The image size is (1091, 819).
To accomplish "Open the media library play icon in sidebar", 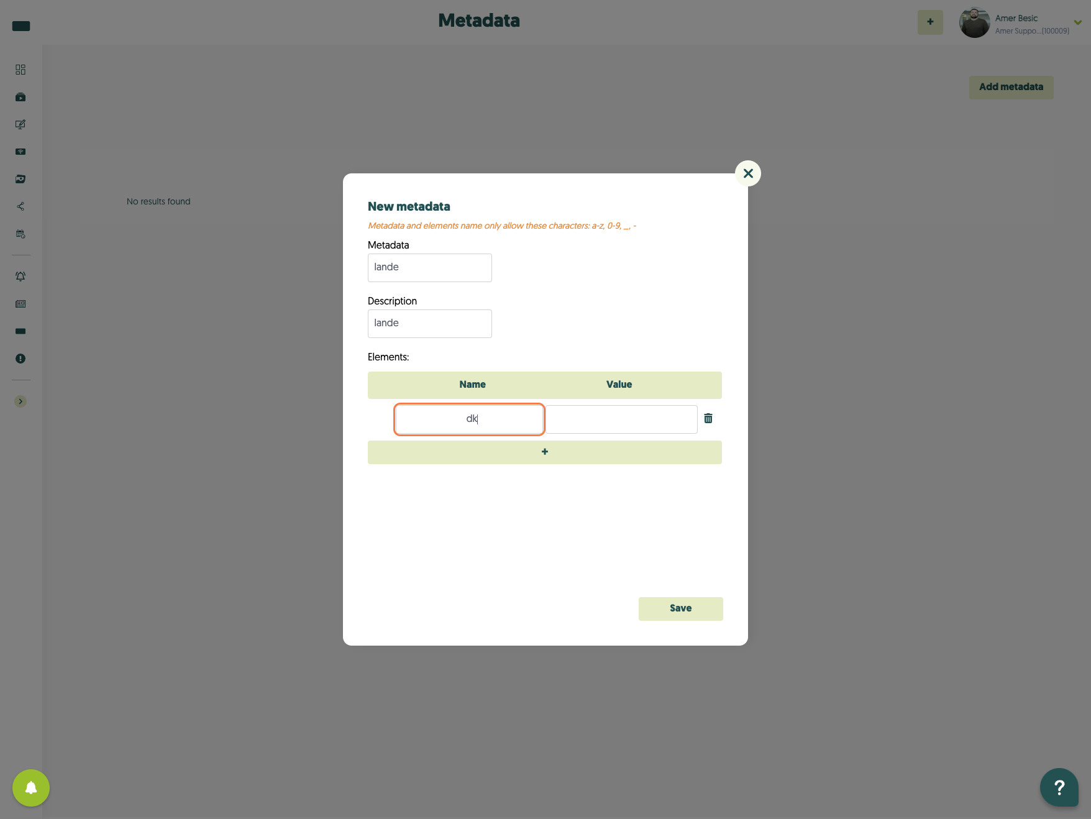I will 21,97.
